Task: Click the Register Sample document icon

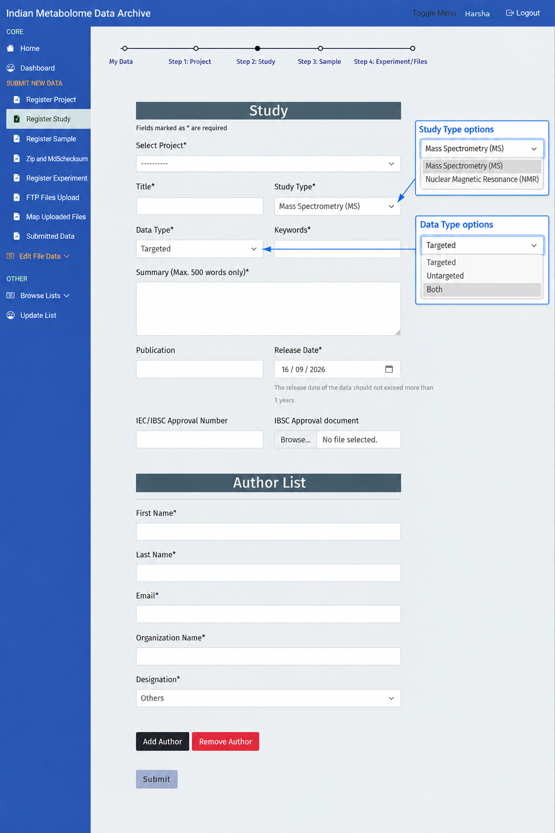Action: click(x=17, y=139)
